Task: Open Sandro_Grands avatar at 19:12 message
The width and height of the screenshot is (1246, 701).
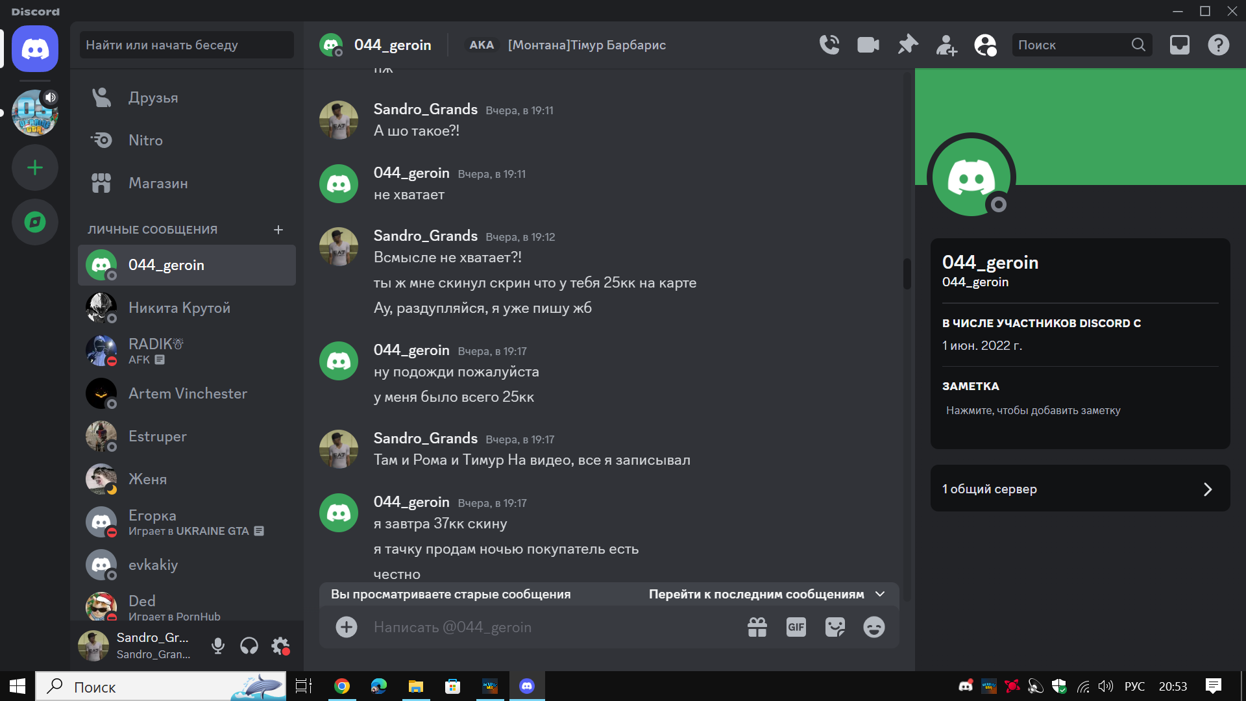Action: tap(339, 247)
